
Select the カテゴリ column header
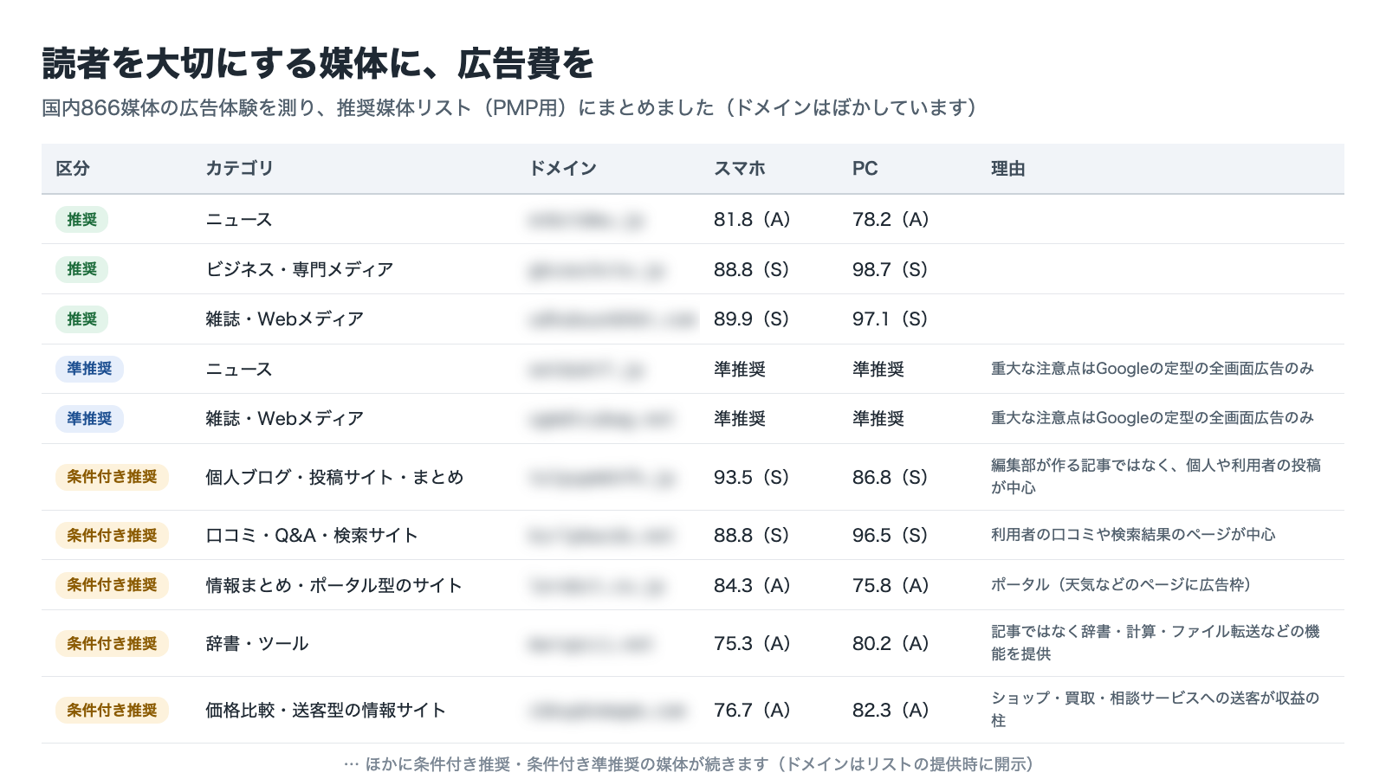[x=239, y=169]
